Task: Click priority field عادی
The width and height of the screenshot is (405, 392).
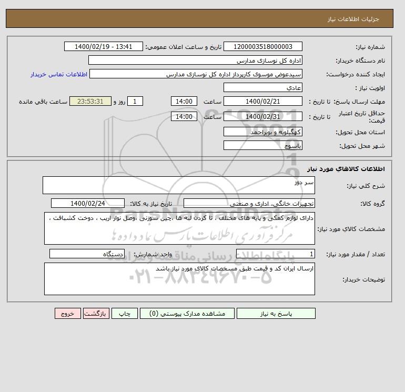Action: pyautogui.click(x=262, y=87)
